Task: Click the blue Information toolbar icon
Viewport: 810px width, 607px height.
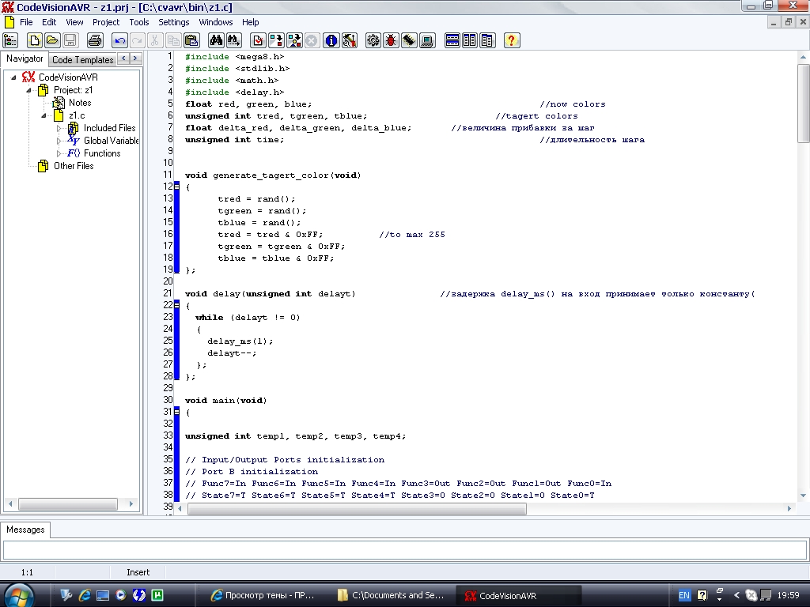Action: (x=331, y=40)
